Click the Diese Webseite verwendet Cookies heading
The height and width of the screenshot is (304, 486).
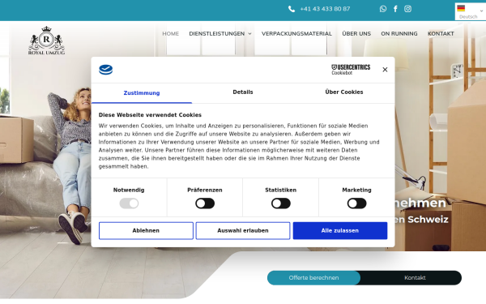(x=150, y=115)
